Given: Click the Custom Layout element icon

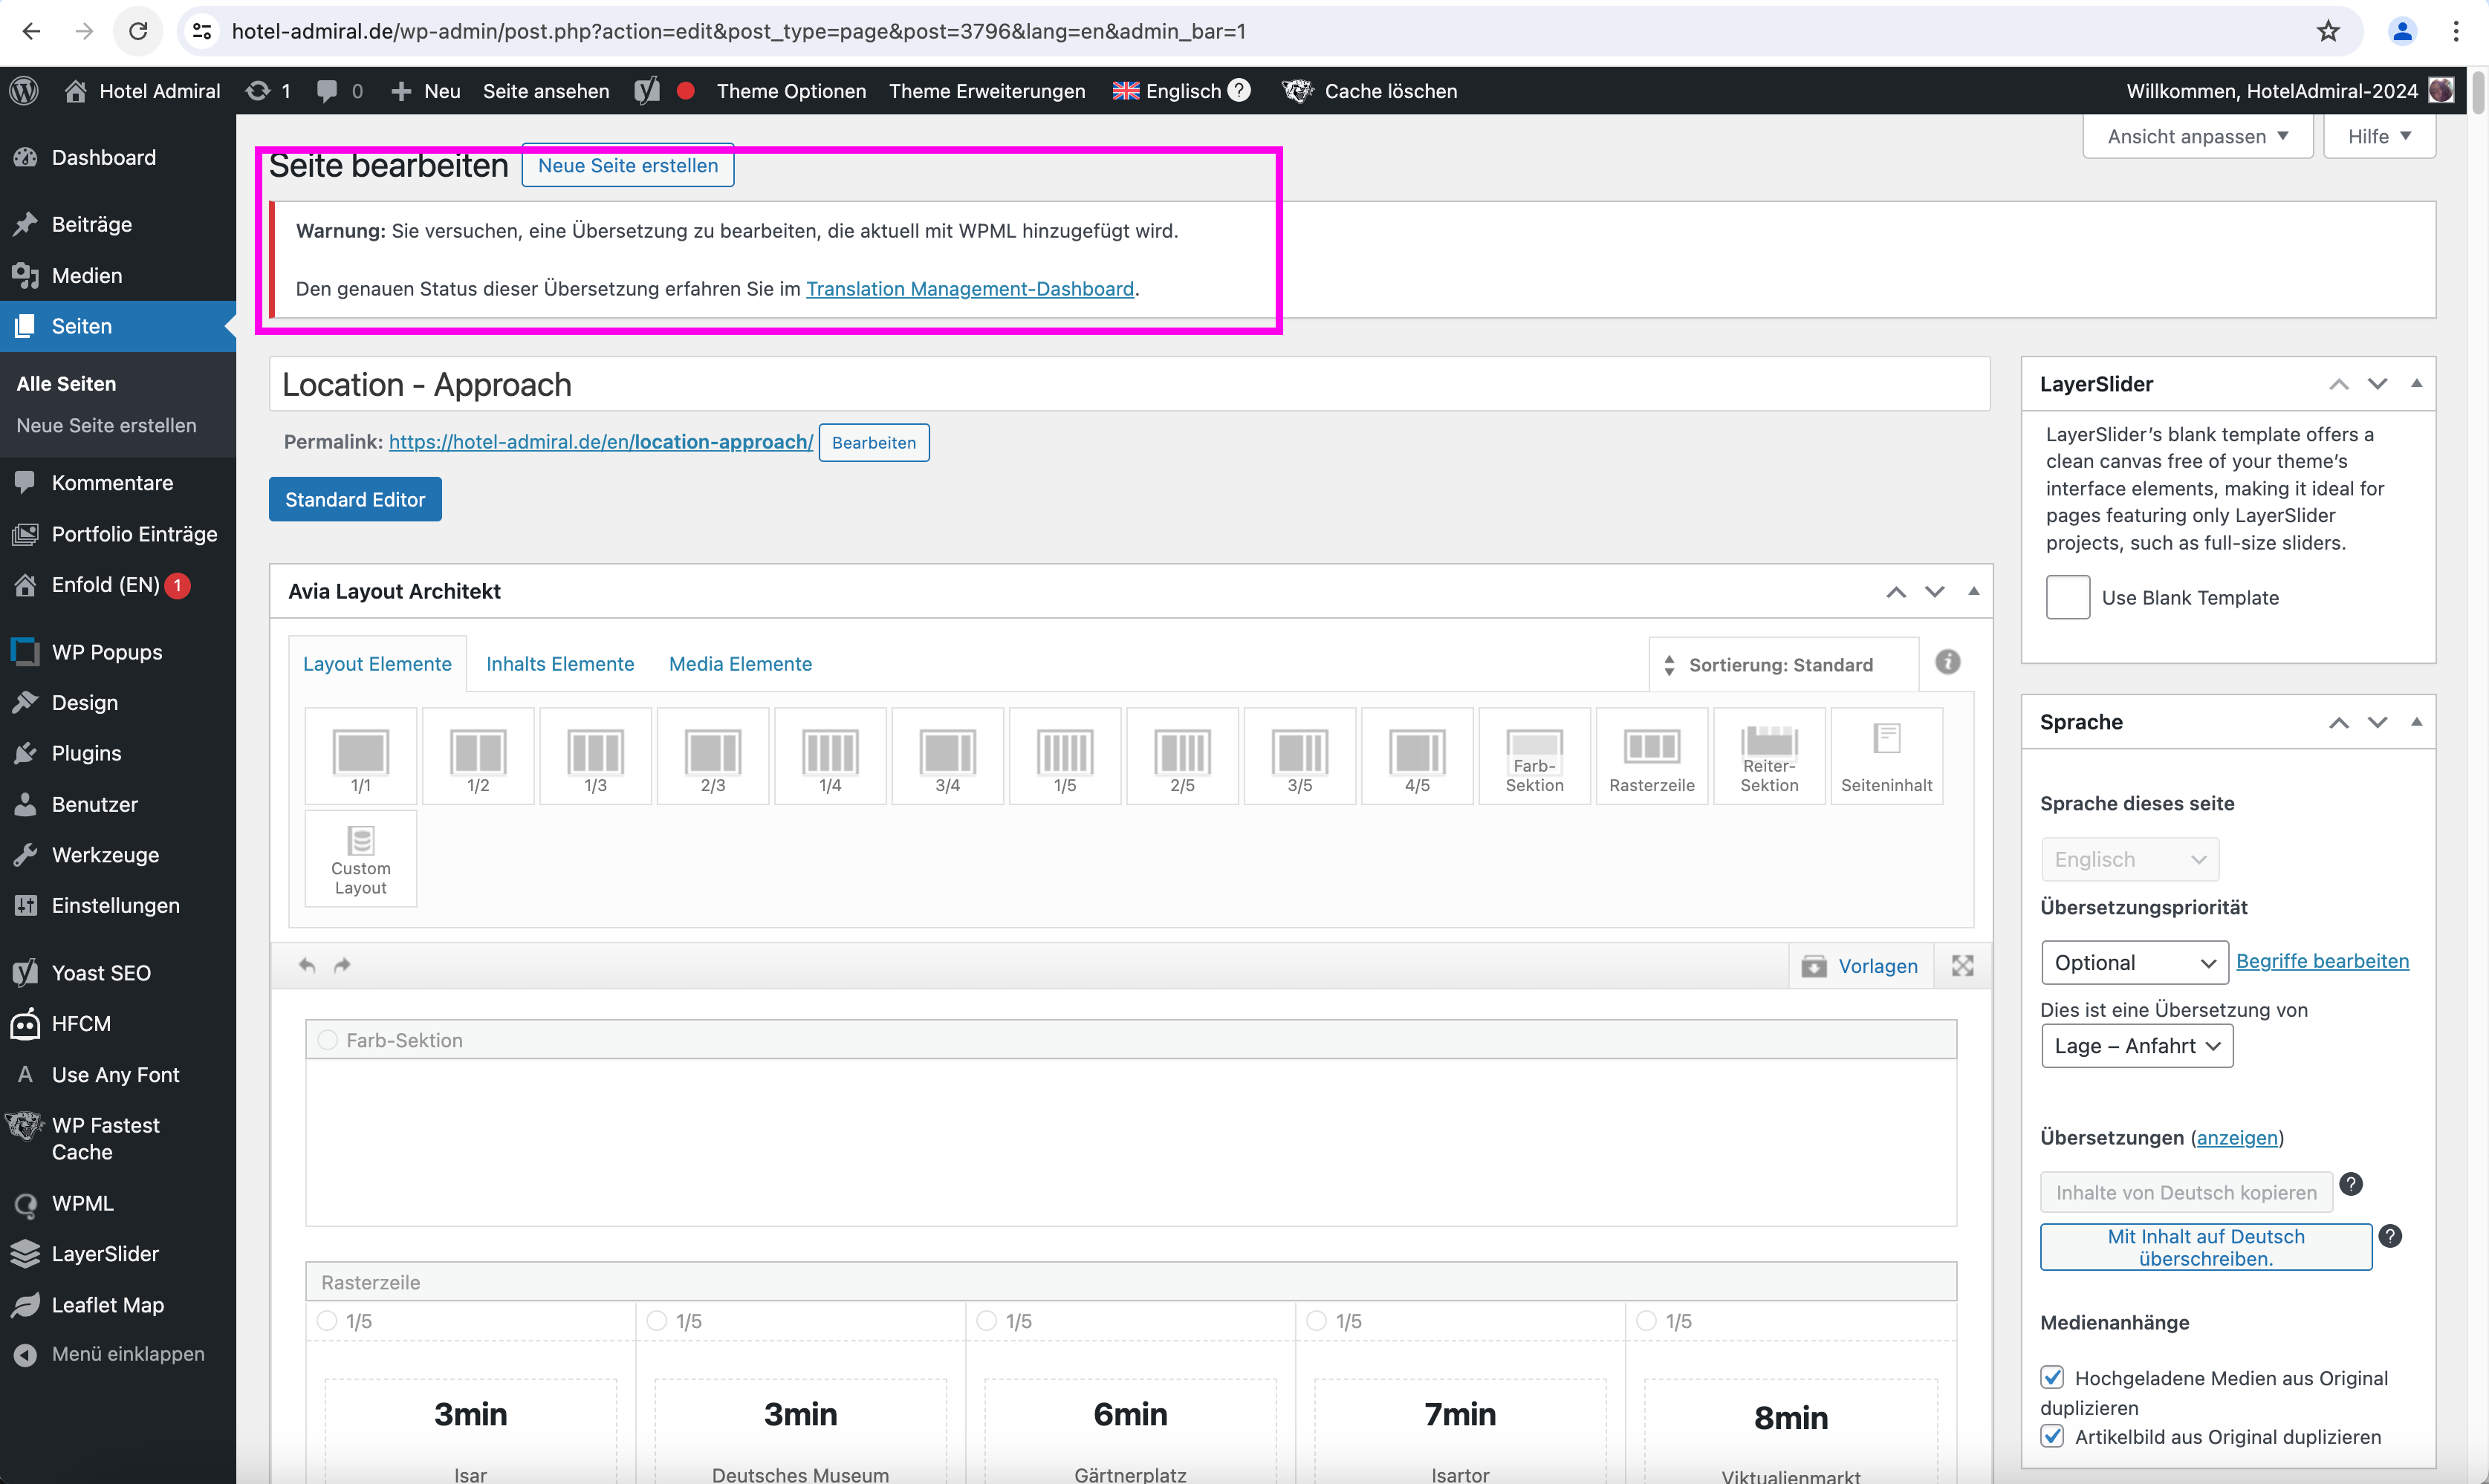Looking at the screenshot, I should pos(360,858).
